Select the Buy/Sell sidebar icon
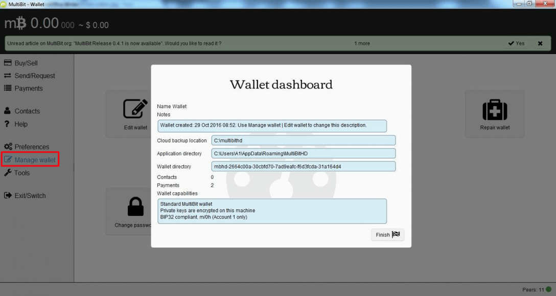The height and width of the screenshot is (296, 556). click(7, 63)
